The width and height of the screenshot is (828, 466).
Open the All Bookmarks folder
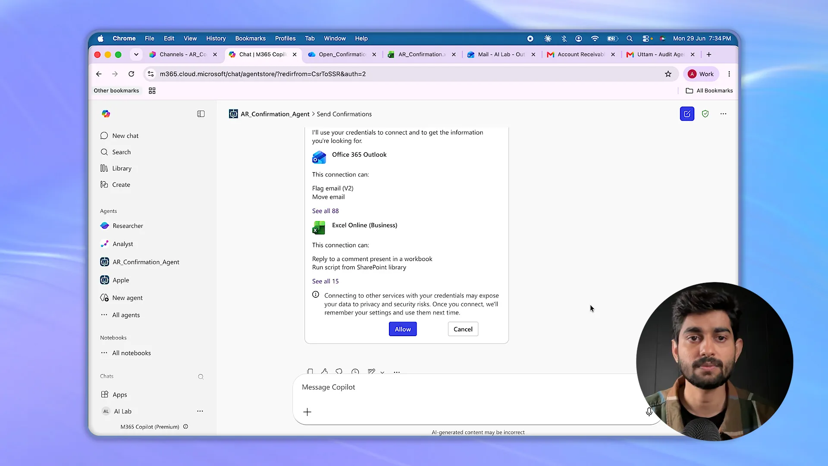coord(709,91)
